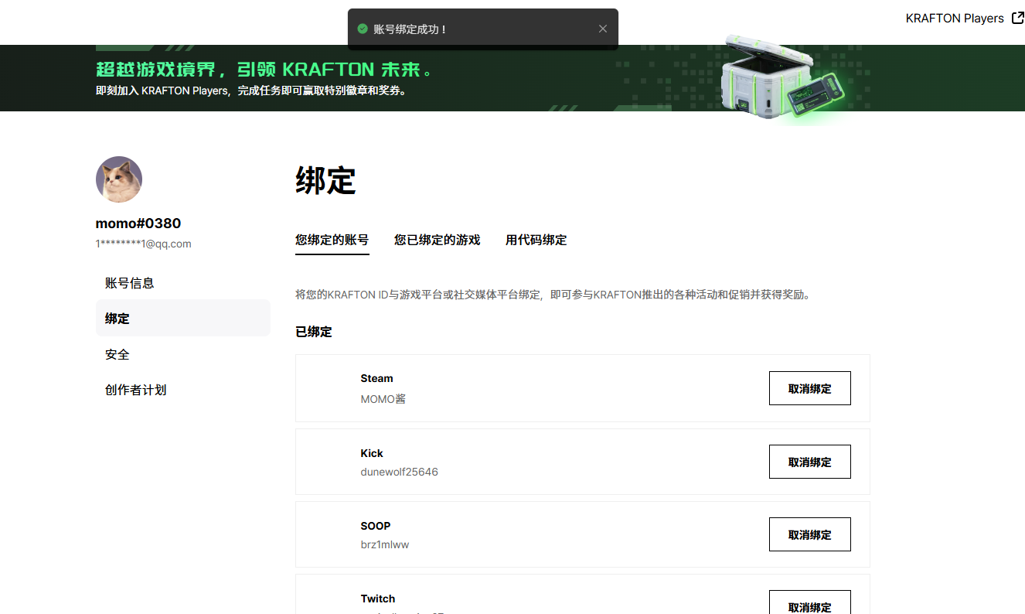This screenshot has height=614, width=1025.
Task: Click the Kick dunewolf25646 entry
Action: tap(583, 462)
